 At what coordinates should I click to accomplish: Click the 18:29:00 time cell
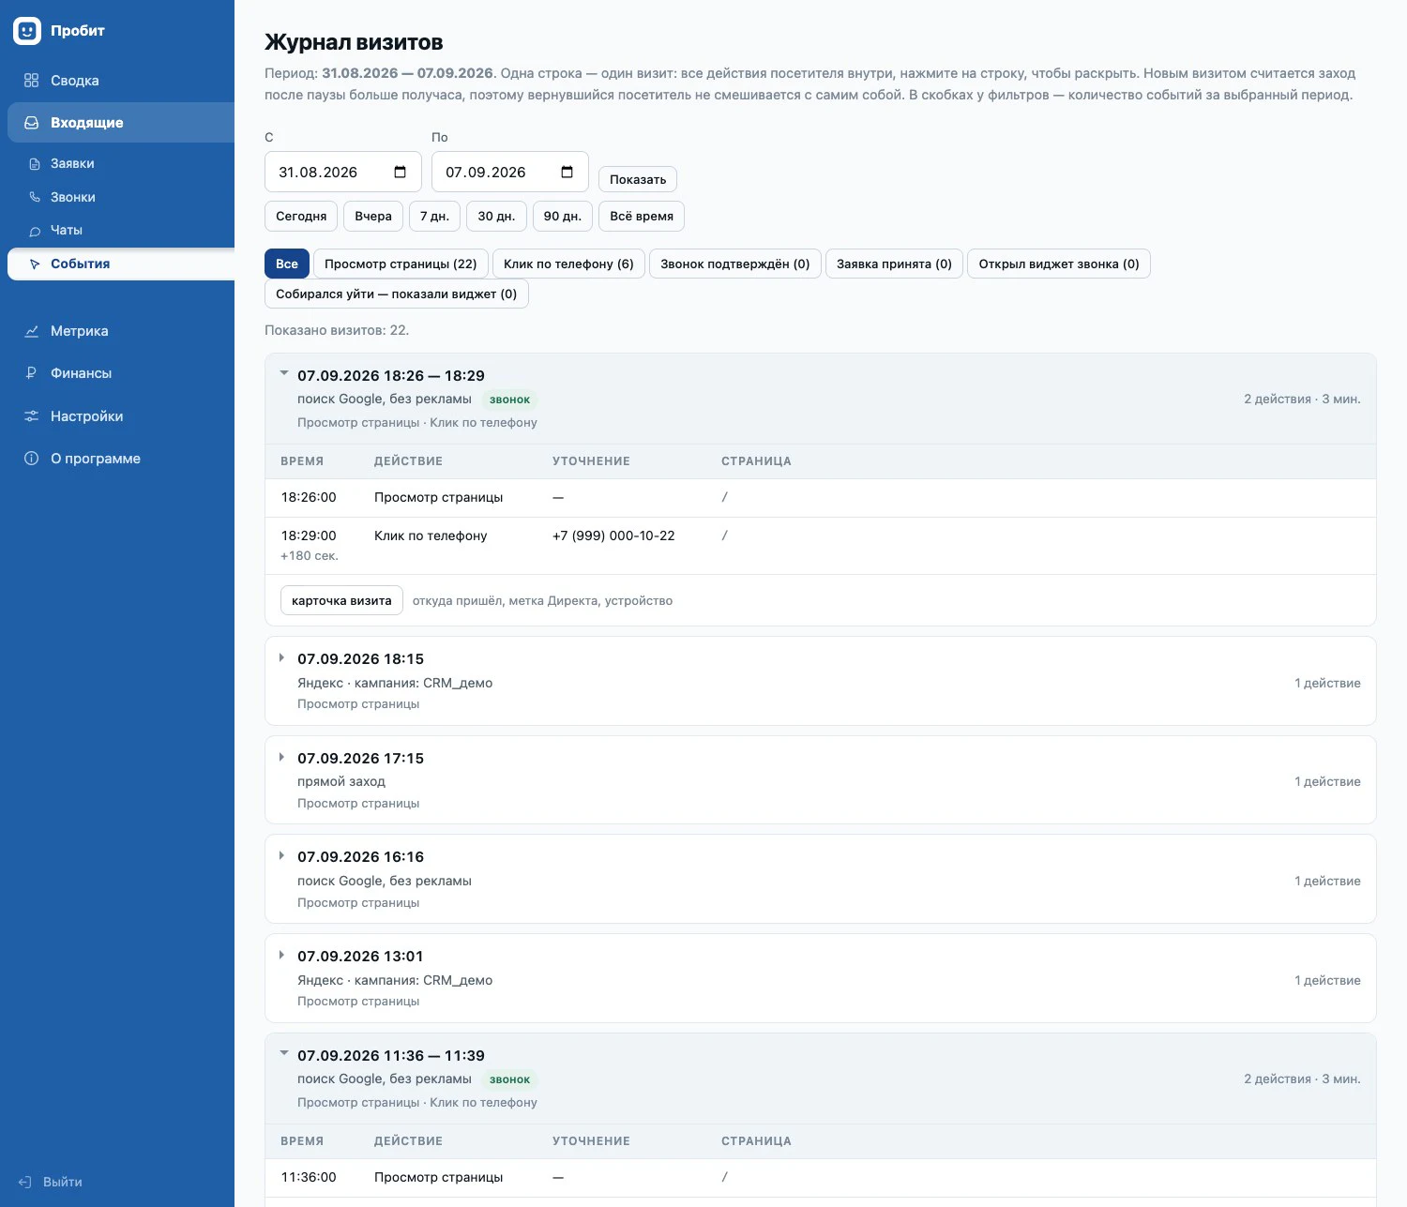(309, 536)
